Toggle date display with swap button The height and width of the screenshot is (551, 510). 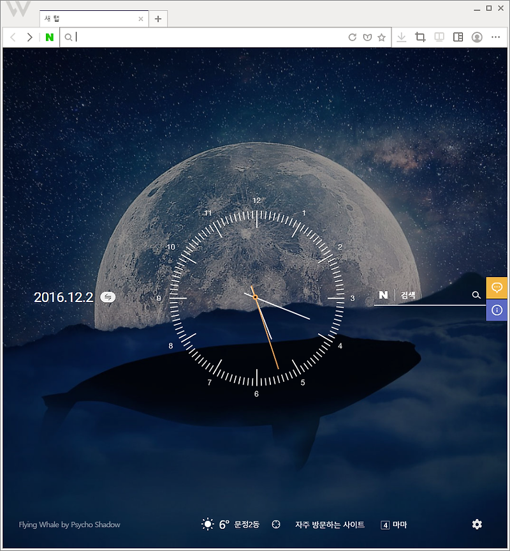(108, 298)
